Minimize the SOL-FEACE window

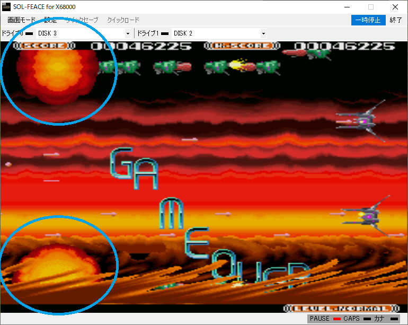pos(347,7)
